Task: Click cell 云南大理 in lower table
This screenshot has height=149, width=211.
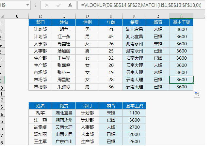Action: [x=64, y=127]
